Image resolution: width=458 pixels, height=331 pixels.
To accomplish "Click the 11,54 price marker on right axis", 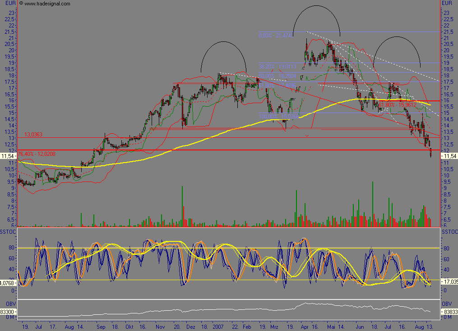I will [x=450, y=156].
